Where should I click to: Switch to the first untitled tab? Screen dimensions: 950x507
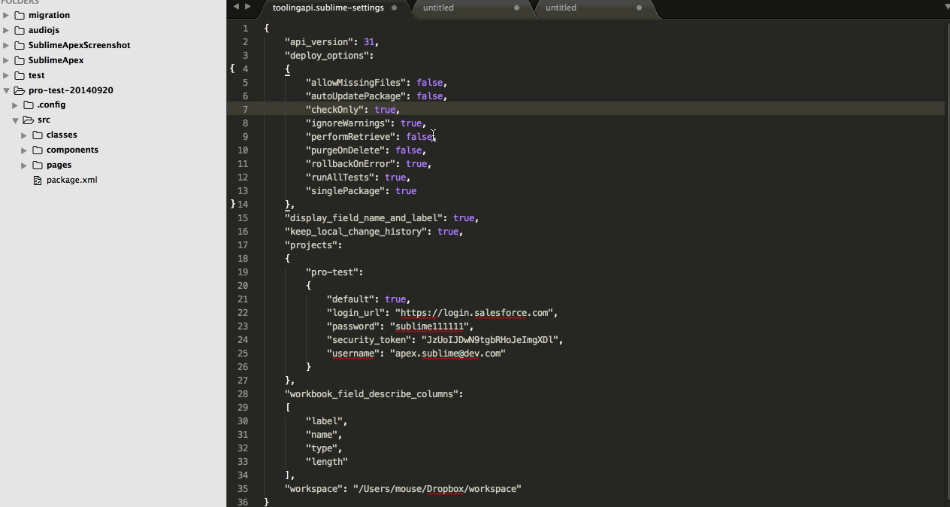pyautogui.click(x=438, y=8)
